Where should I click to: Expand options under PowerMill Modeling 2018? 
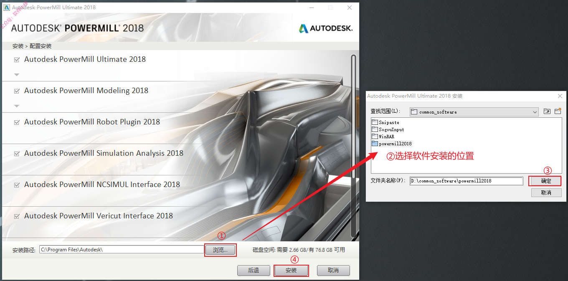17,106
